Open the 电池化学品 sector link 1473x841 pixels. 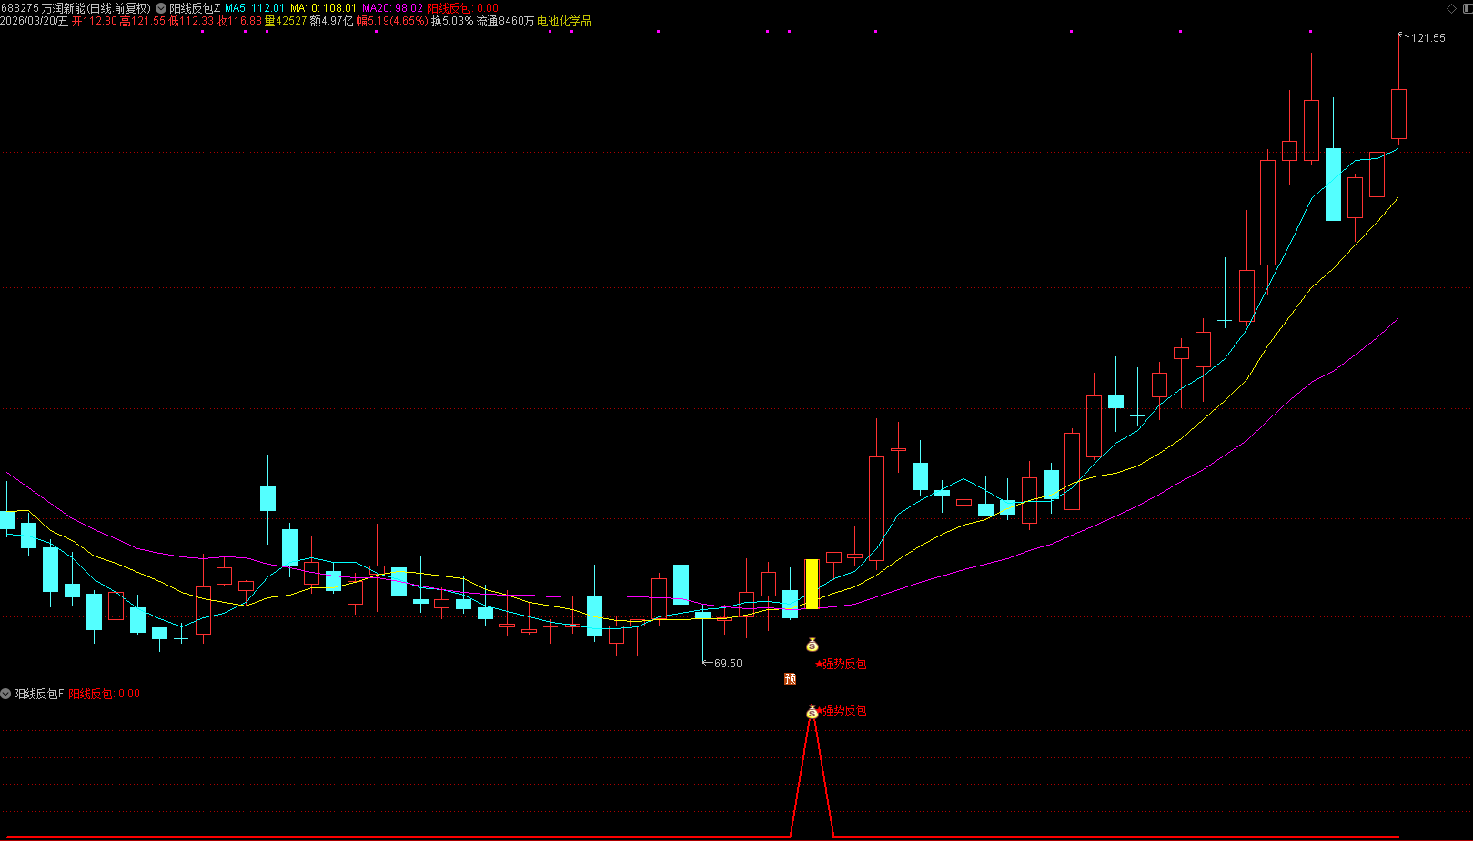coord(564,21)
